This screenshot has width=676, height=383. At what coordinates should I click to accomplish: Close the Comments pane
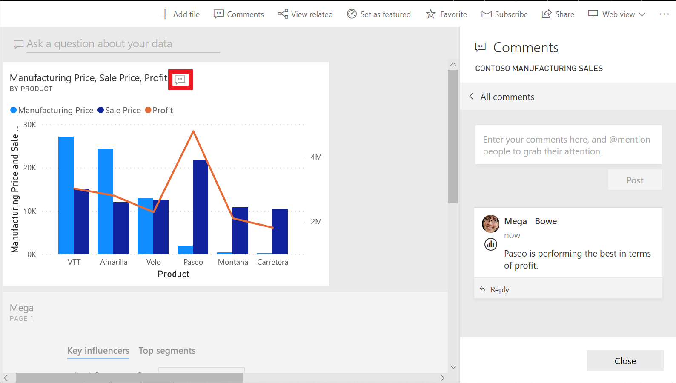(x=625, y=361)
